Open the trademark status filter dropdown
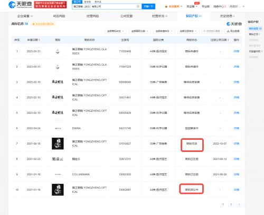 point(115,31)
